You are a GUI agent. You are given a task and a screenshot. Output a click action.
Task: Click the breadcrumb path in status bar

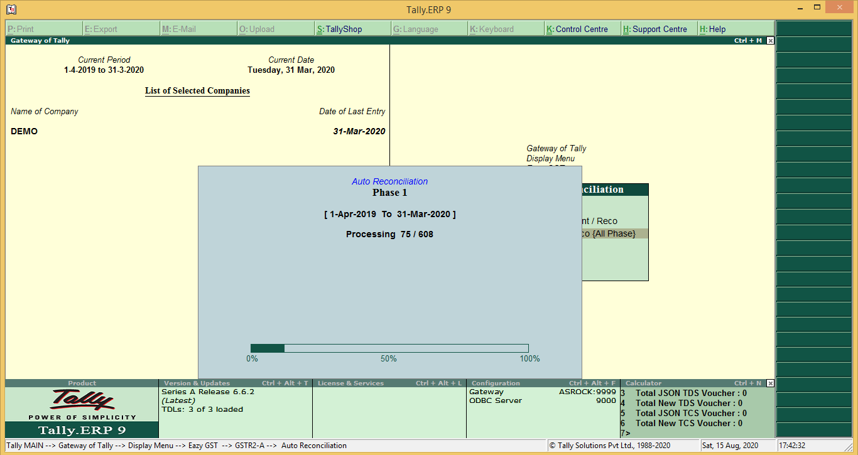[x=176, y=446]
